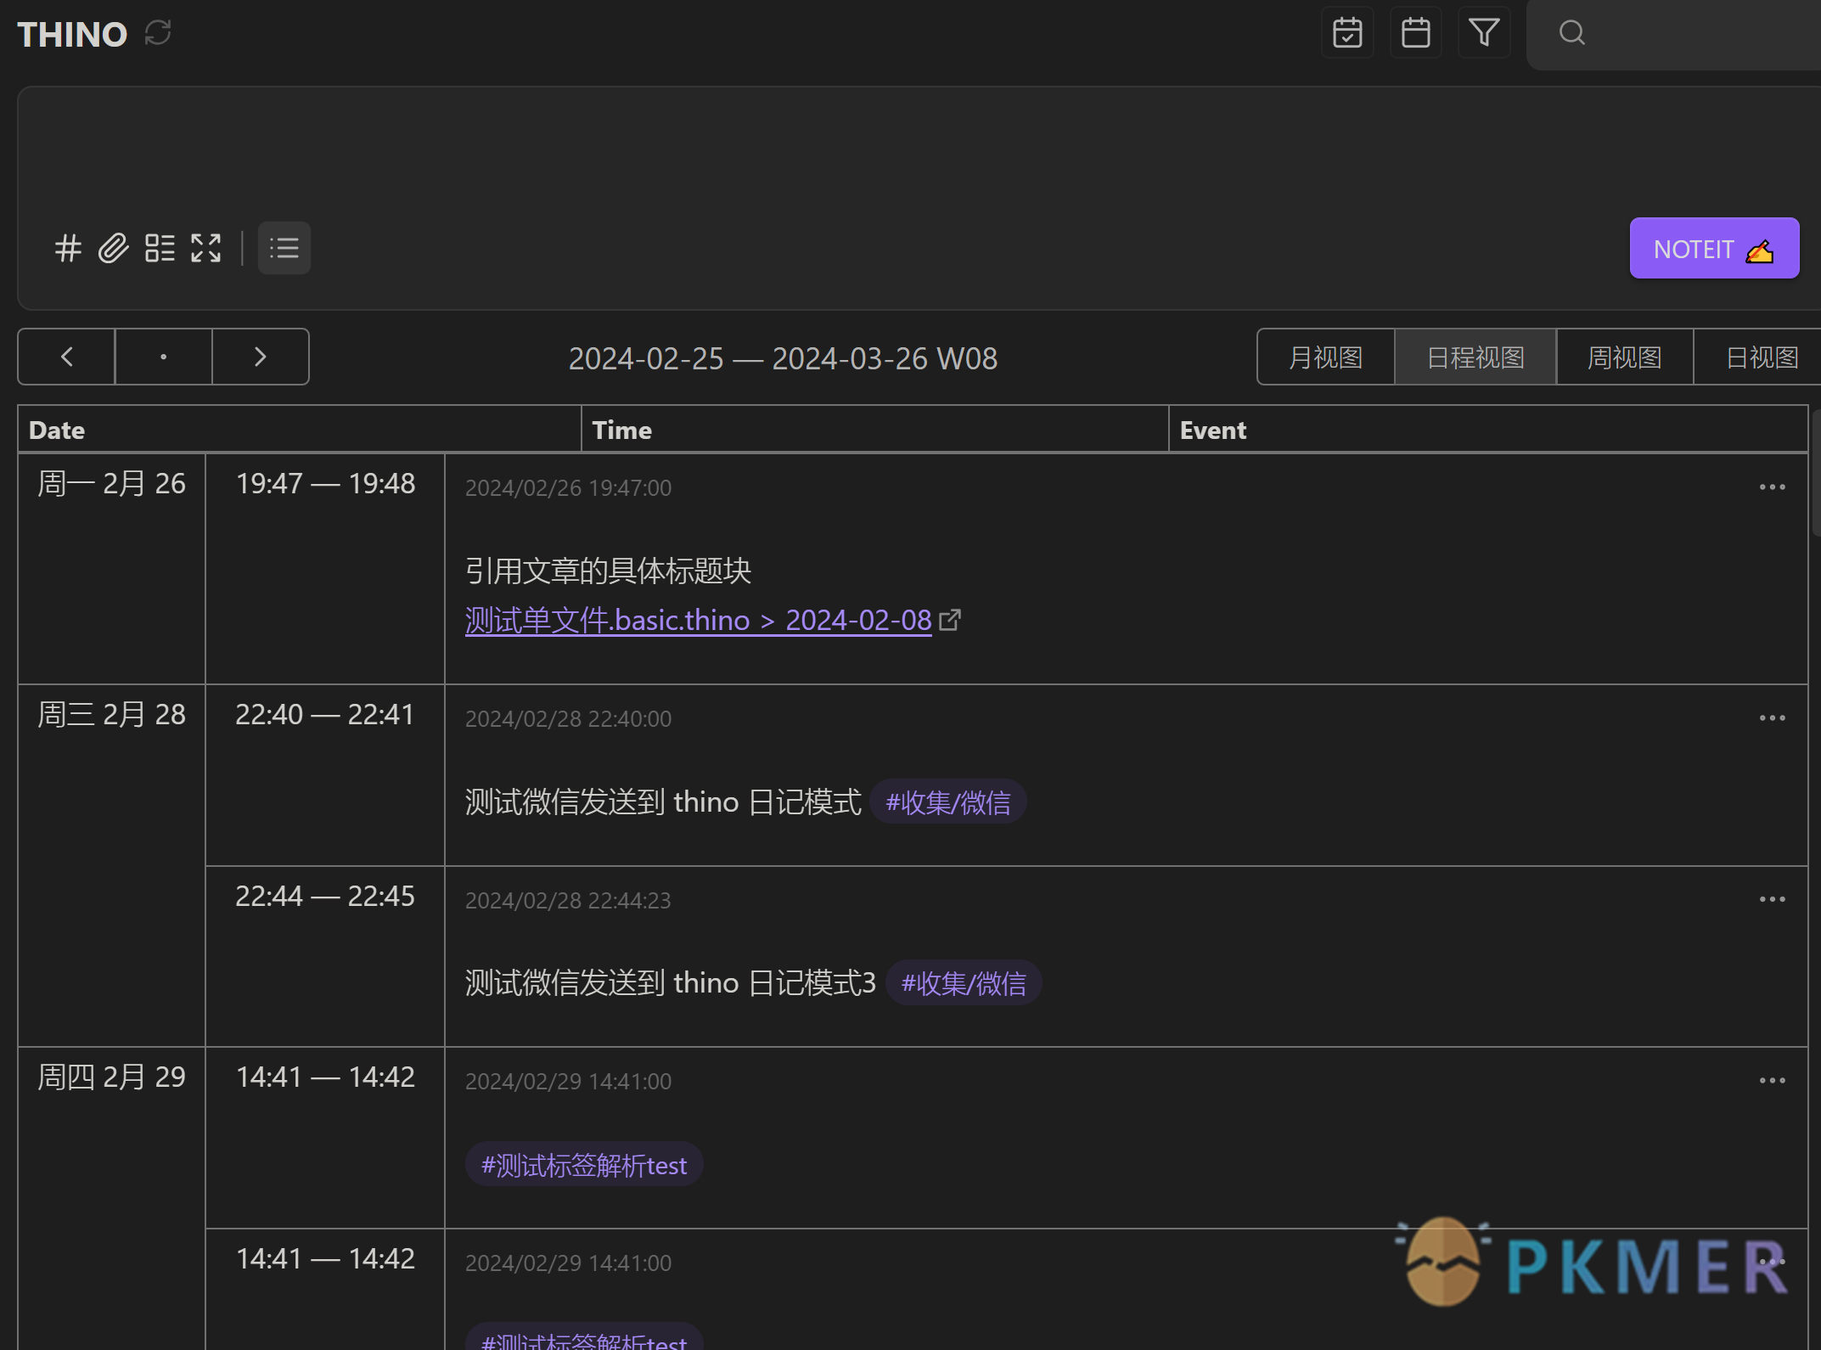Click the 22:40 — 22:41 time cell
This screenshot has width=1821, height=1350.
pyautogui.click(x=325, y=775)
